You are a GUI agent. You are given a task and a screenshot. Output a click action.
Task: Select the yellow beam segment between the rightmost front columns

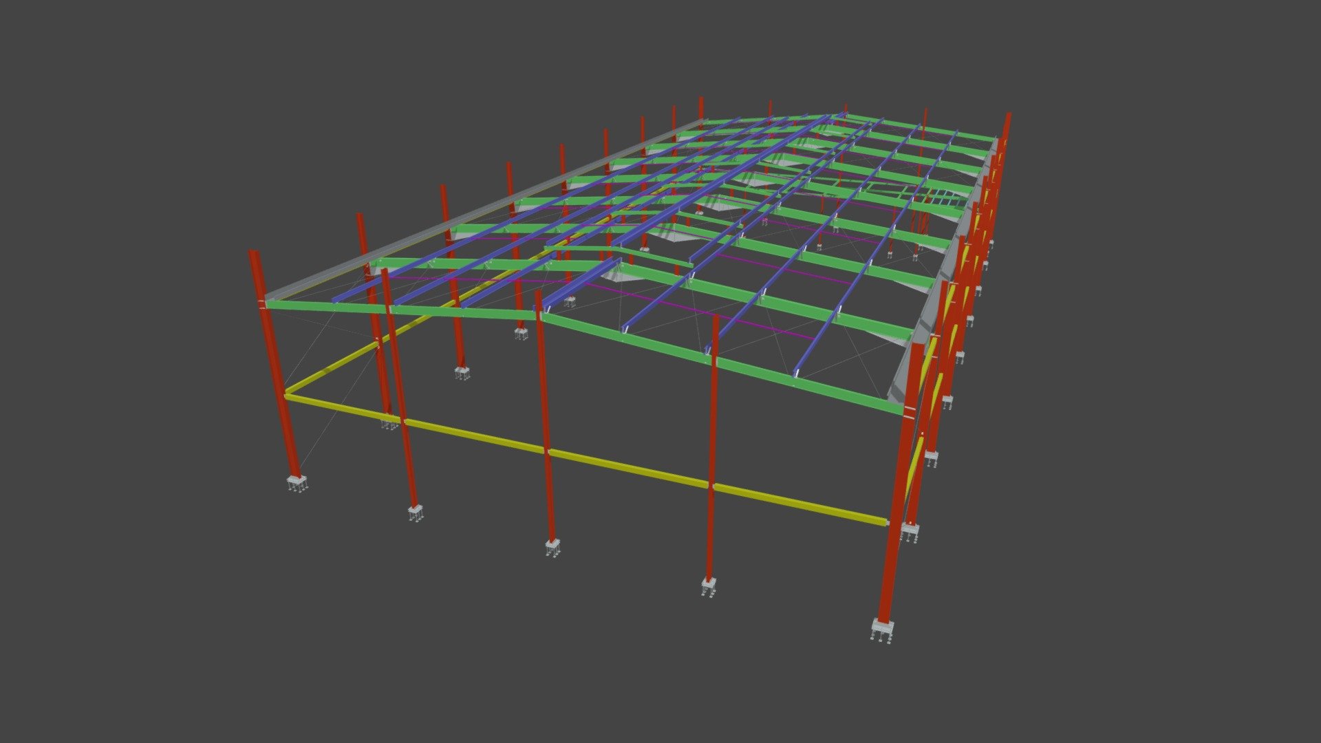point(799,504)
